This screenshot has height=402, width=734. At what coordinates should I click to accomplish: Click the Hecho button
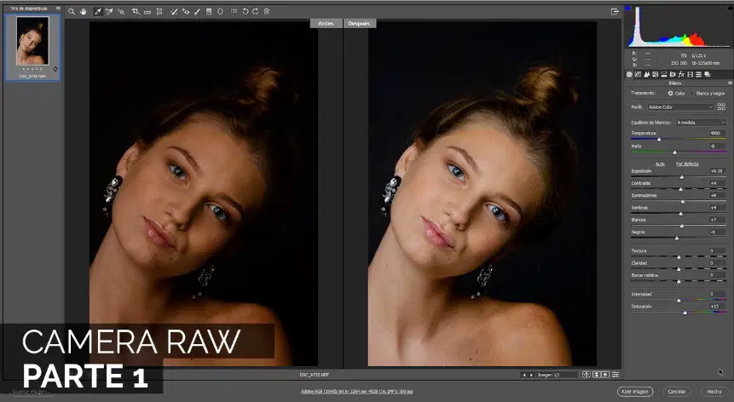click(714, 392)
